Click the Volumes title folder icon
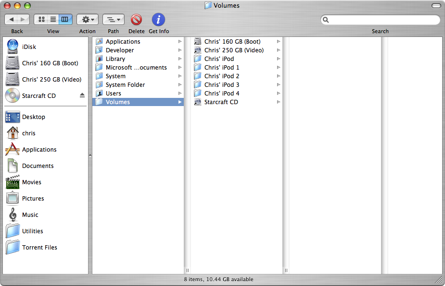 click(x=208, y=5)
